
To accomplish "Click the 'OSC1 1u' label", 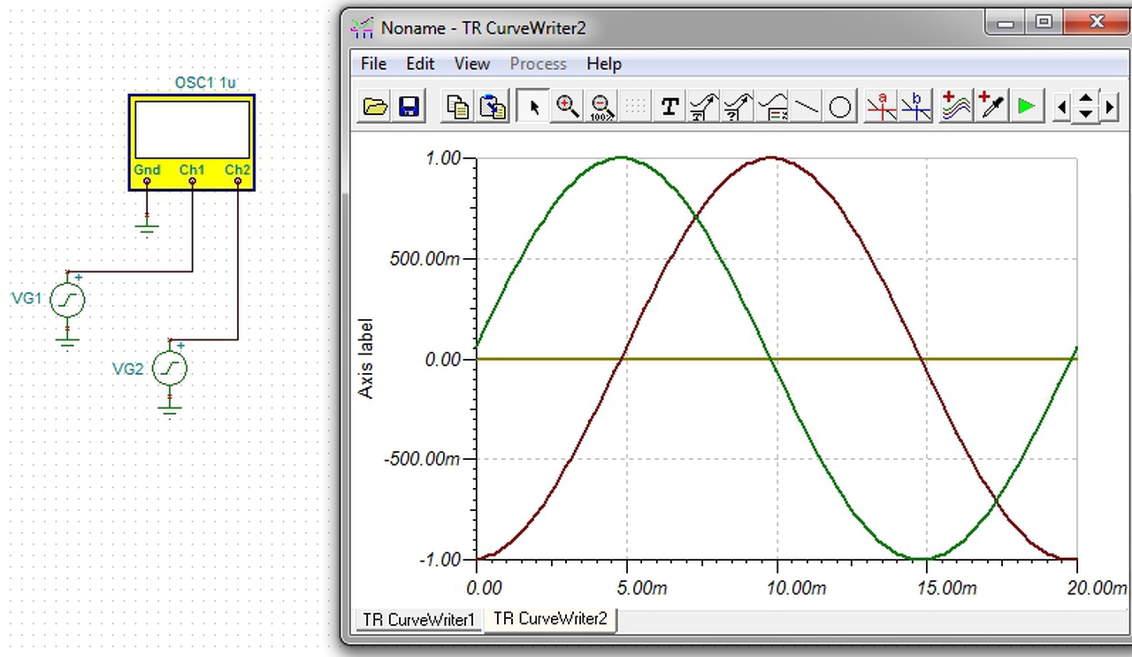I will [205, 83].
